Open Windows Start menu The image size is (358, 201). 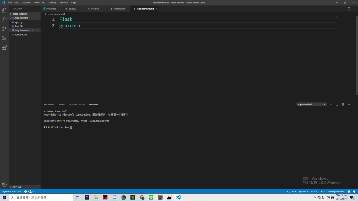click(x=4, y=197)
